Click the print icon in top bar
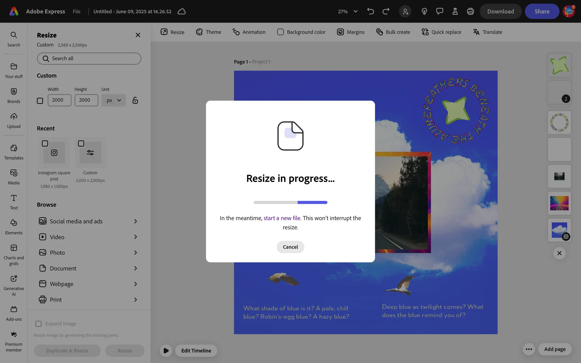This screenshot has width=581, height=363. (470, 11)
